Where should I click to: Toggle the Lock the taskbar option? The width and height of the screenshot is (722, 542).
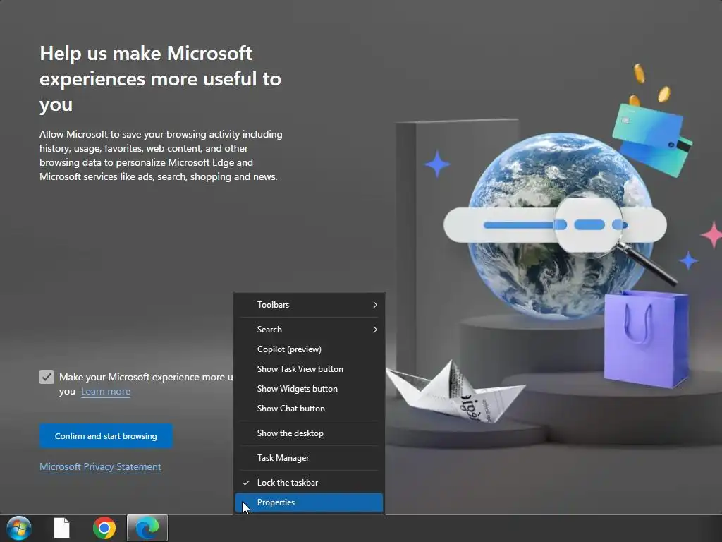pos(309,483)
